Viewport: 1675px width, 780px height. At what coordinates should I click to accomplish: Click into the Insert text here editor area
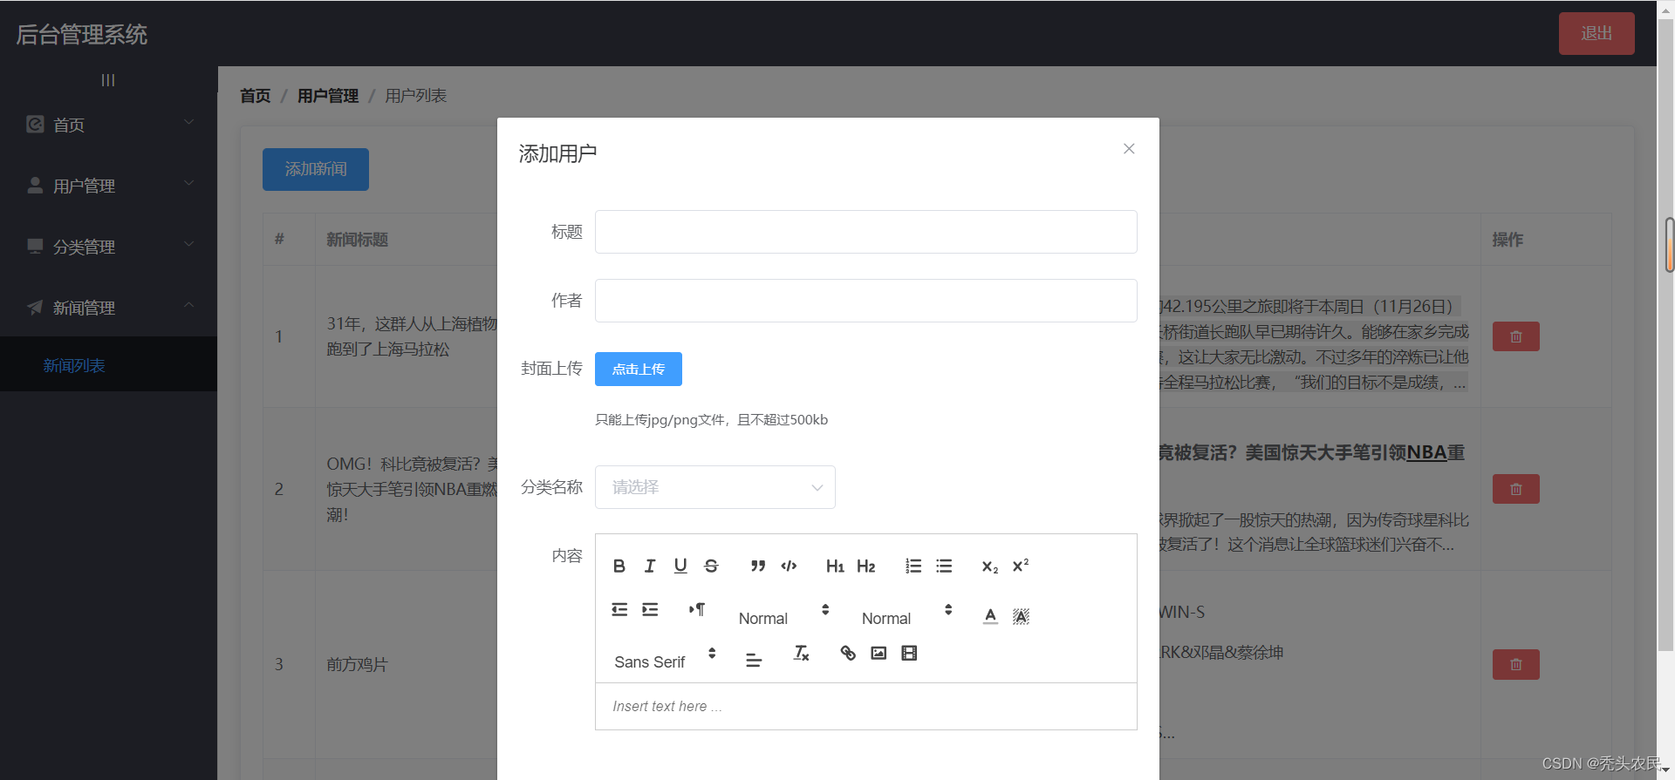click(866, 706)
